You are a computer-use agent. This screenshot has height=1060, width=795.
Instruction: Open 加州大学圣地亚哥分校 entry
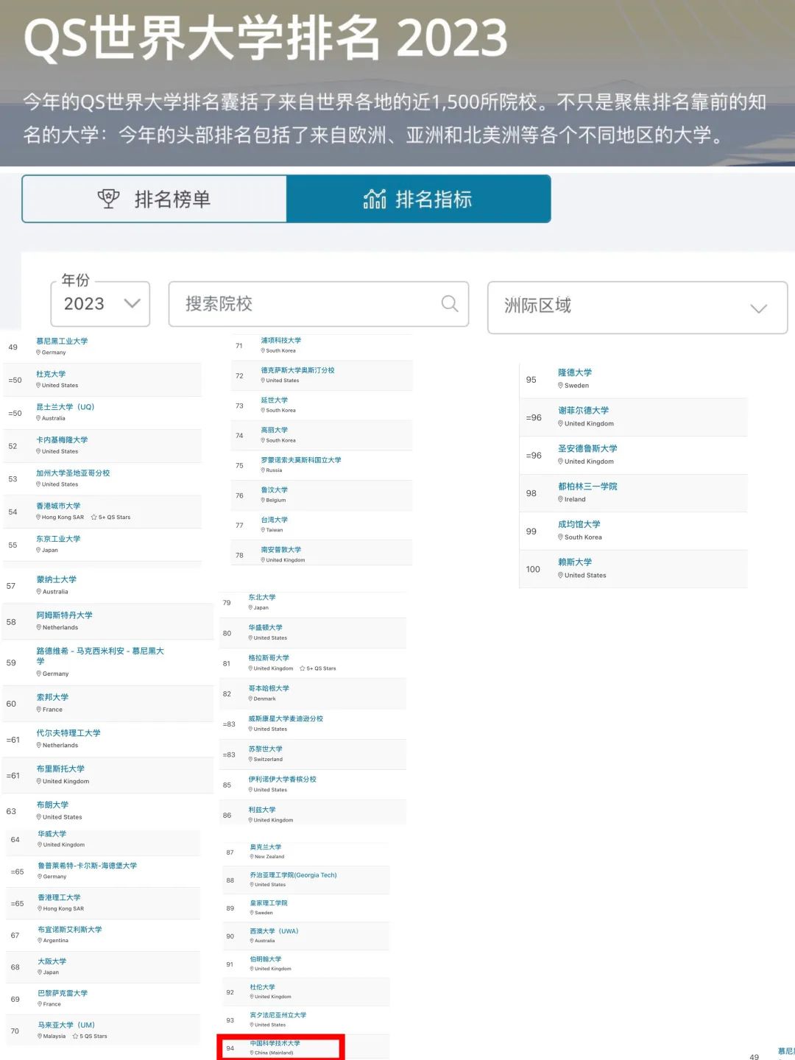[73, 473]
